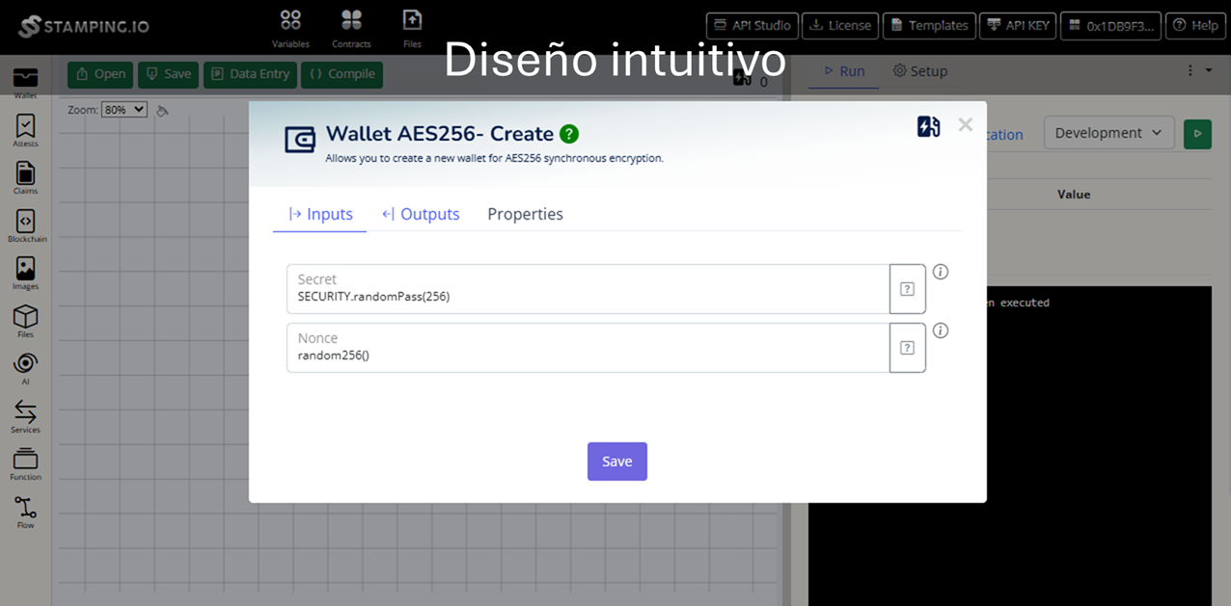Screen dimensions: 1231x606
Task: Open the Properties tab in the dialog
Action: click(525, 214)
